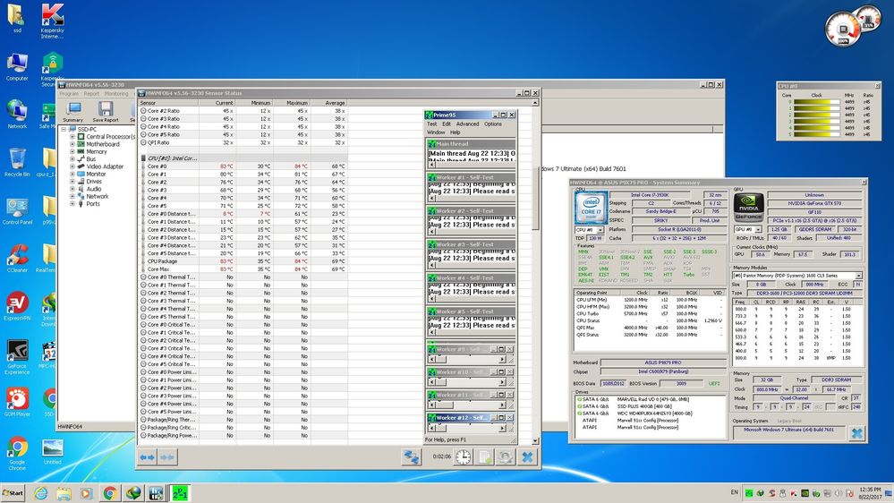Open the Network desktop icon

pos(17,114)
